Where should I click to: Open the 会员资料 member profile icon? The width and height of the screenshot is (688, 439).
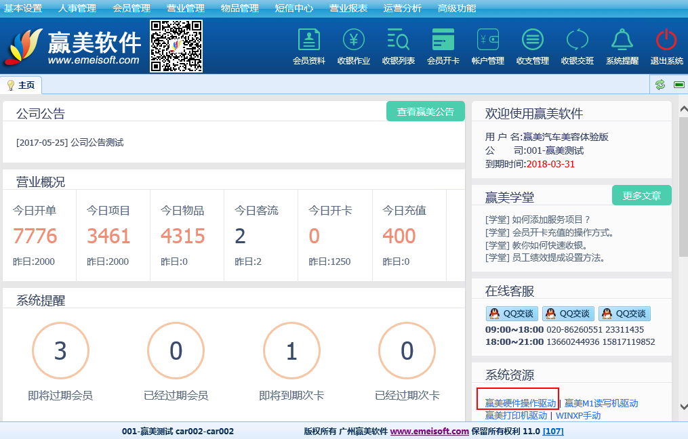[x=309, y=41]
